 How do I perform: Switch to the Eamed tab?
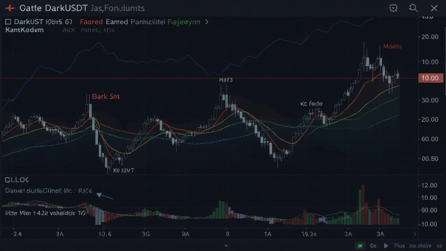click(x=117, y=22)
